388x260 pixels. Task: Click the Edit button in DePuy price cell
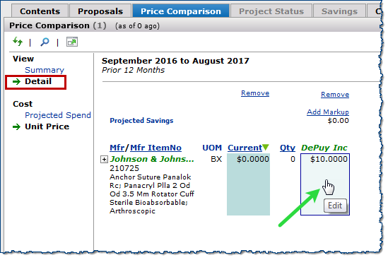point(335,206)
